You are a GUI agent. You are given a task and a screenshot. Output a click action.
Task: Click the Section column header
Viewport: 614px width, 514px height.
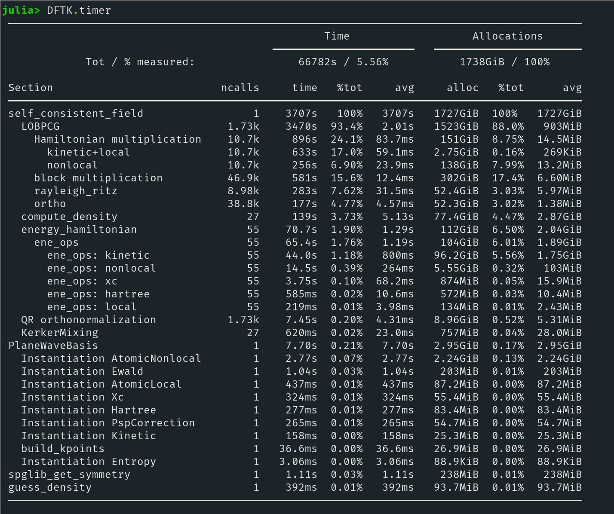point(31,88)
